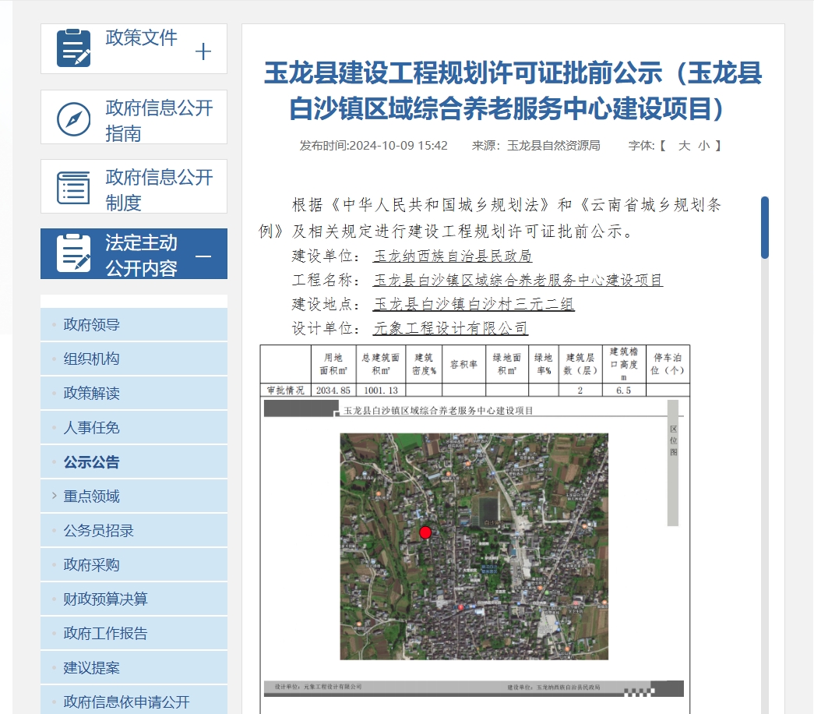Click the clipboard icon of 法定主动公开内容
Screen dimensions: 814x714
(72, 253)
